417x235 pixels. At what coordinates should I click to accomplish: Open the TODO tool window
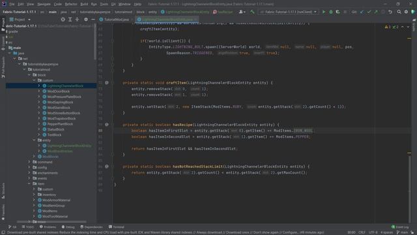[x=28, y=227]
